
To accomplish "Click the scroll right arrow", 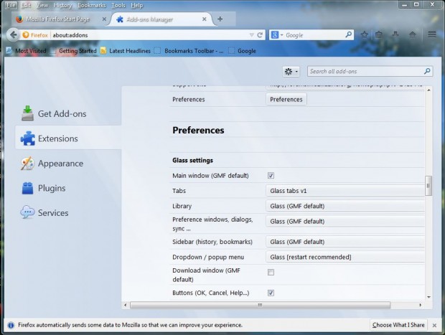I will point(421,305).
